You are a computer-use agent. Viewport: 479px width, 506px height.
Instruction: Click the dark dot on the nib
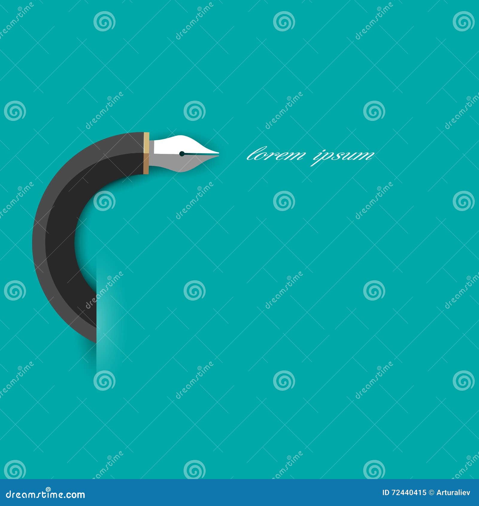[182, 153]
